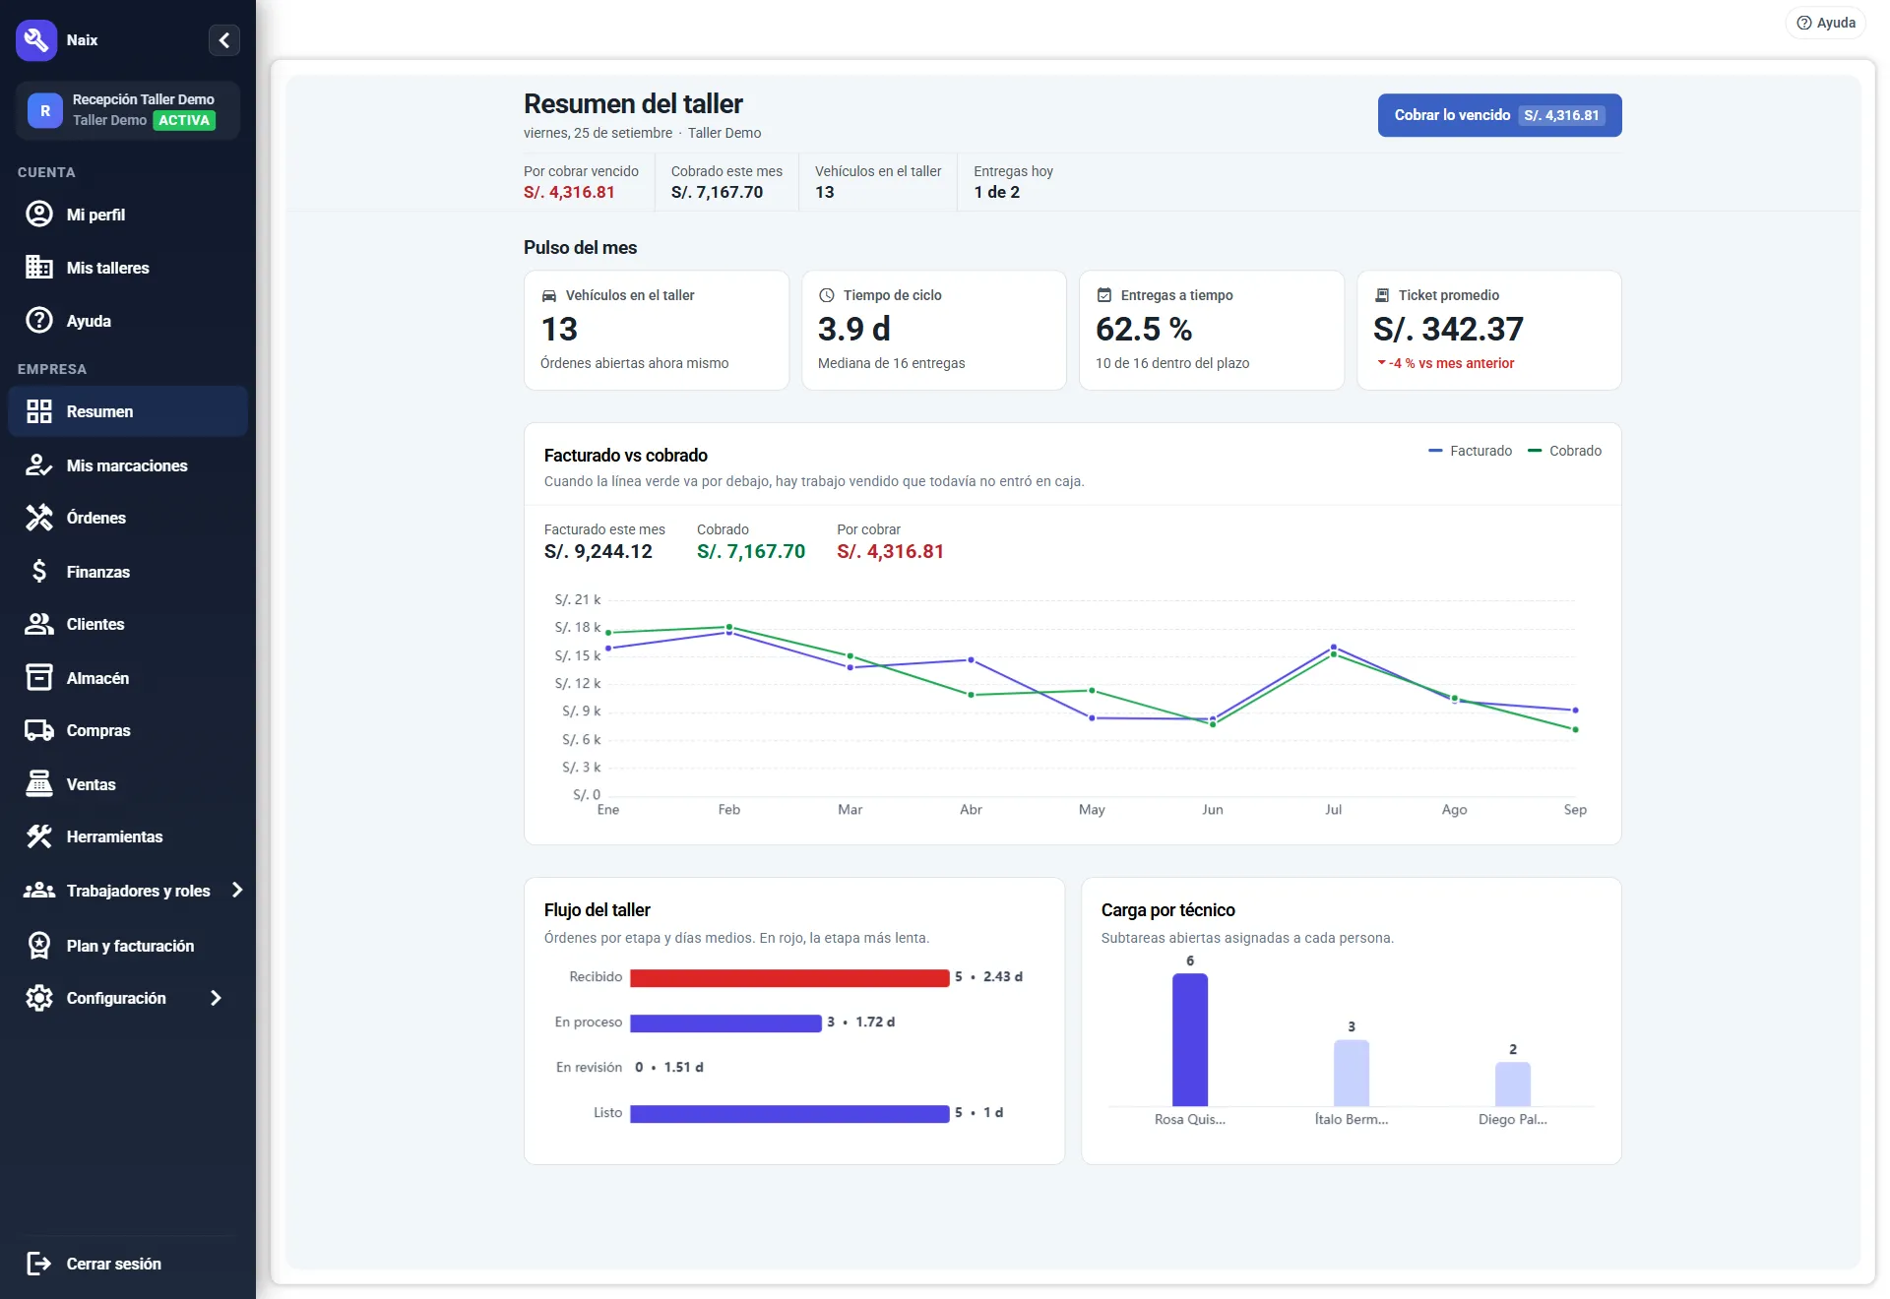Click the Naix wrench logo icon
This screenshot has width=1890, height=1299.
36,40
